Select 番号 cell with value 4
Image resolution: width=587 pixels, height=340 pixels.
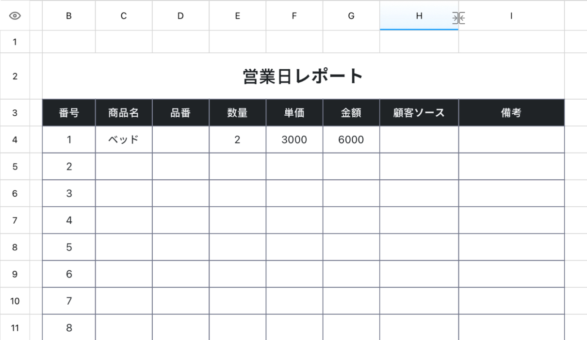[x=69, y=220]
